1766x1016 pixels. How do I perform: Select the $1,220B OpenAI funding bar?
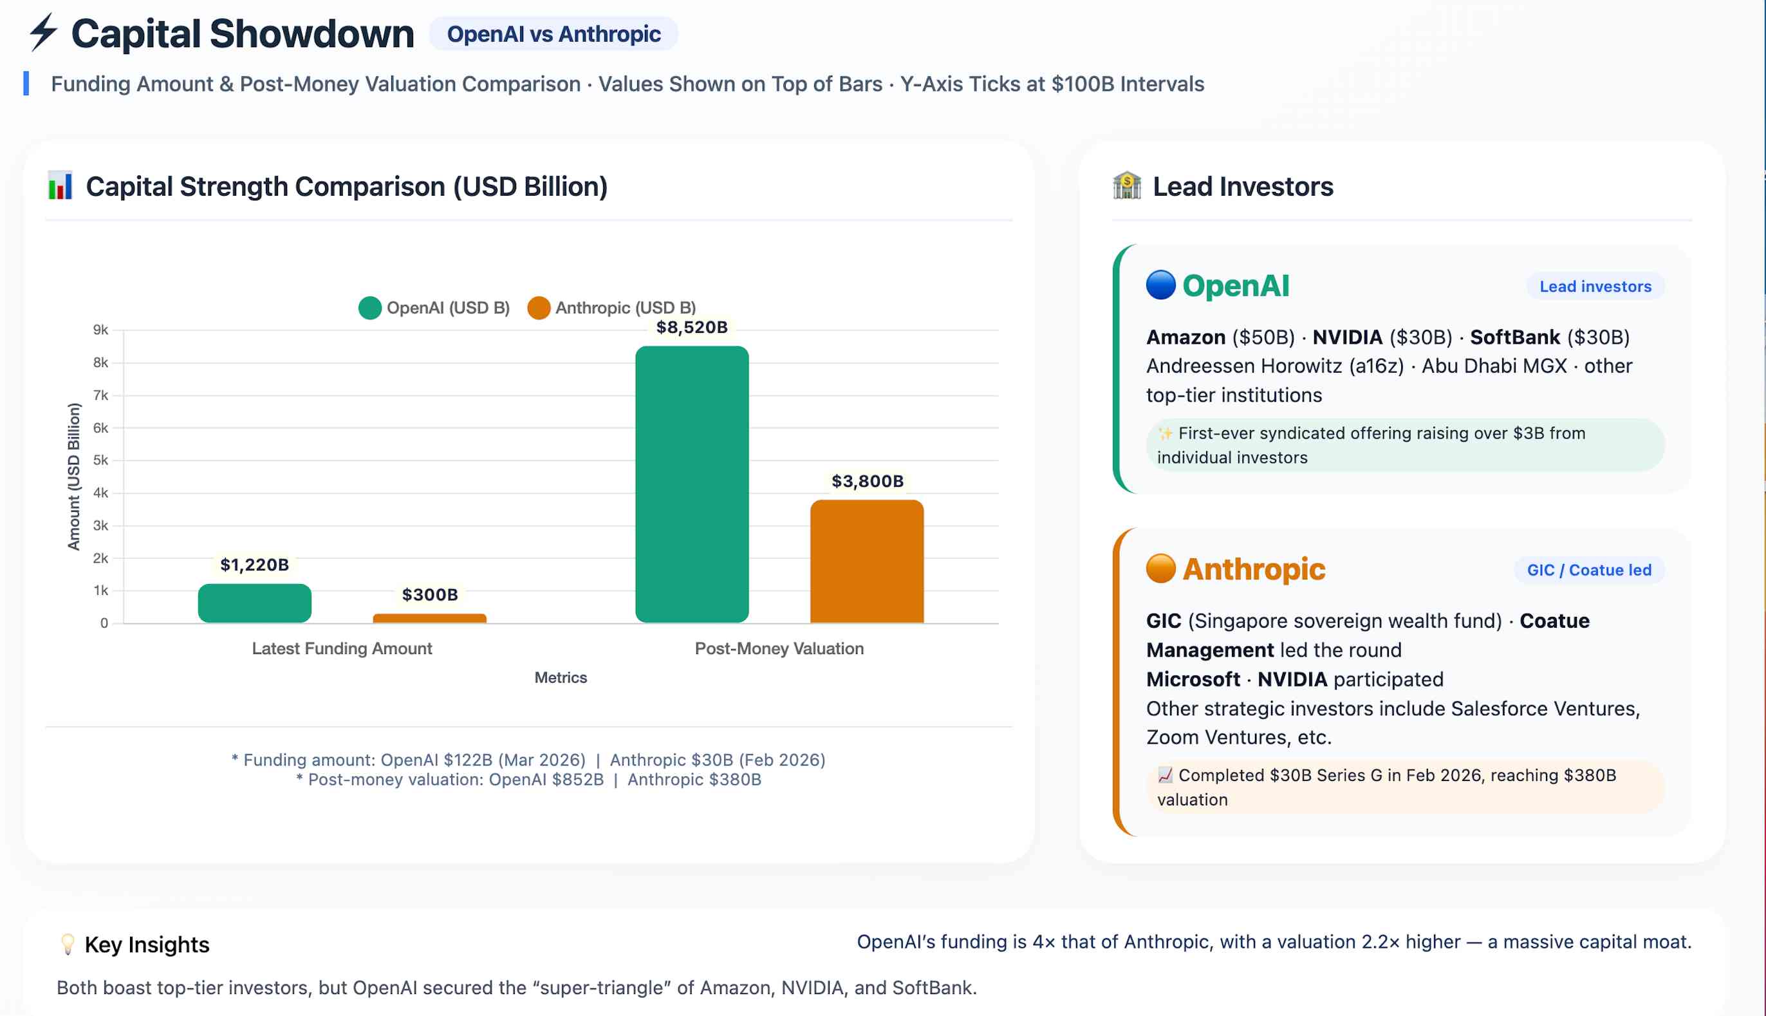[x=255, y=603]
